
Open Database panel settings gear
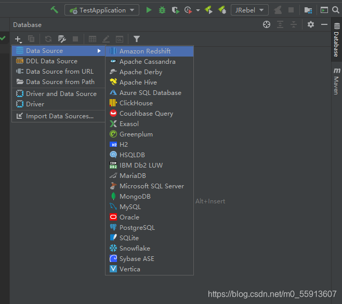pos(311,24)
